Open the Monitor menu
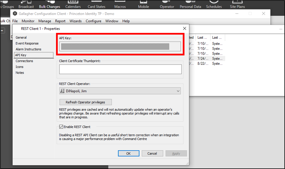The image size is (285, 169). [28, 21]
